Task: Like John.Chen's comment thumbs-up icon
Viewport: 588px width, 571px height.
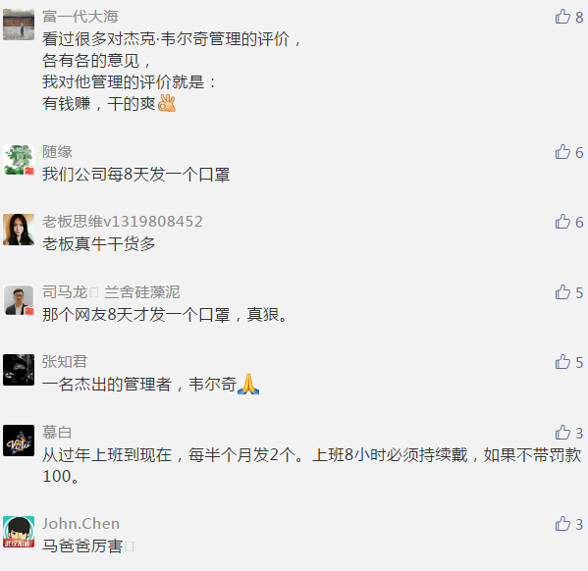Action: pos(562,523)
